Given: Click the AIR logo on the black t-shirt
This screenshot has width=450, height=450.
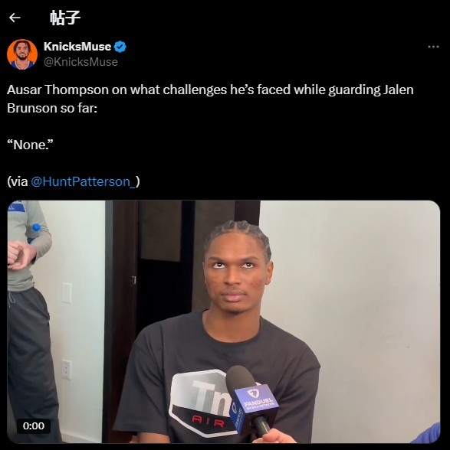Looking at the screenshot, I should tap(207, 422).
